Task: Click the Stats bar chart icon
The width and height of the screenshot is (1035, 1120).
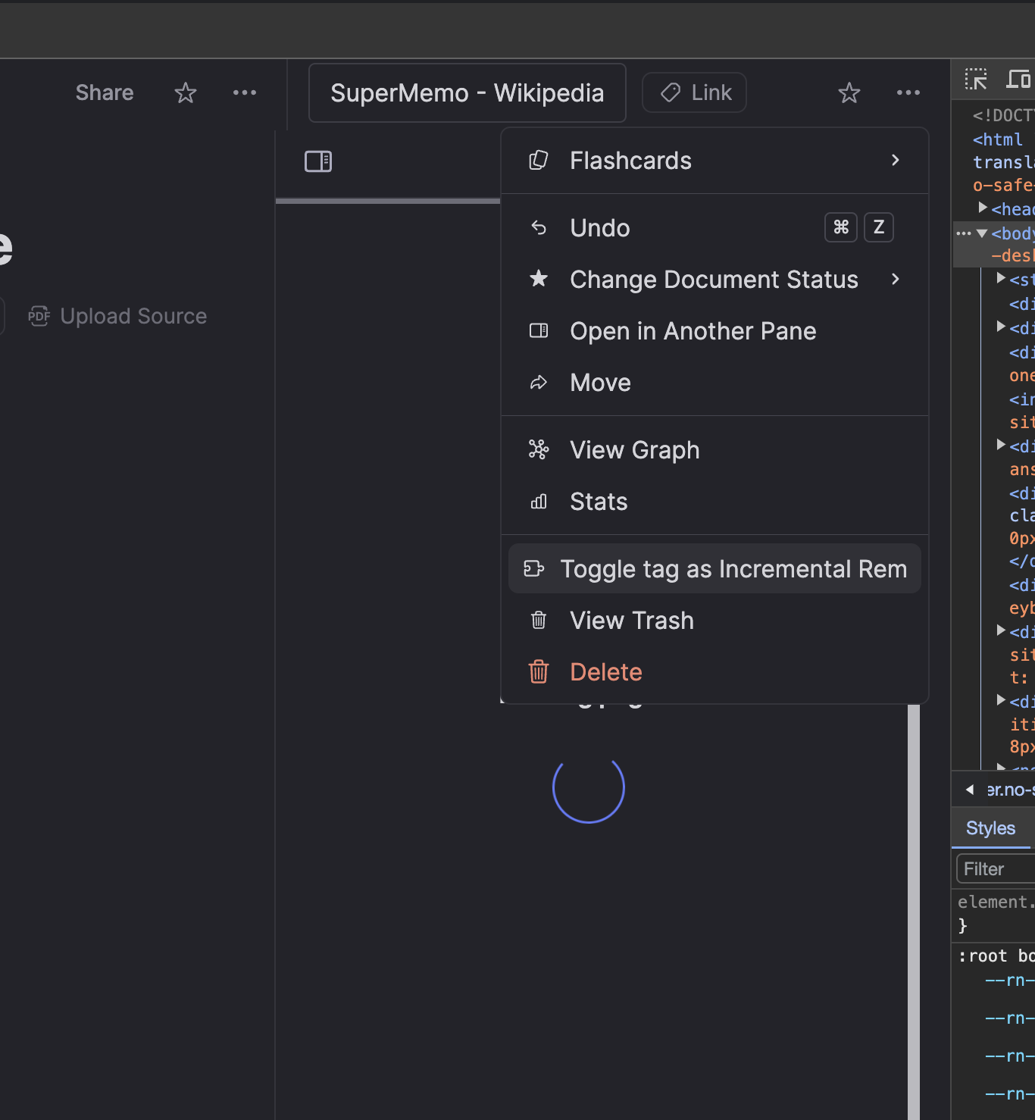Action: point(539,501)
